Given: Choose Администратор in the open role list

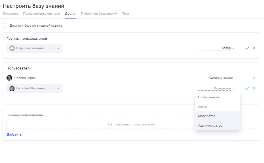Looking at the screenshot, I should click(210, 125).
